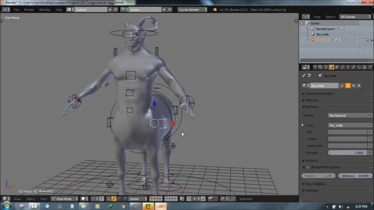Viewport: 374px width, 210px height.
Task: Enable the Ambient Occlusion checkbox
Action: coord(308,167)
